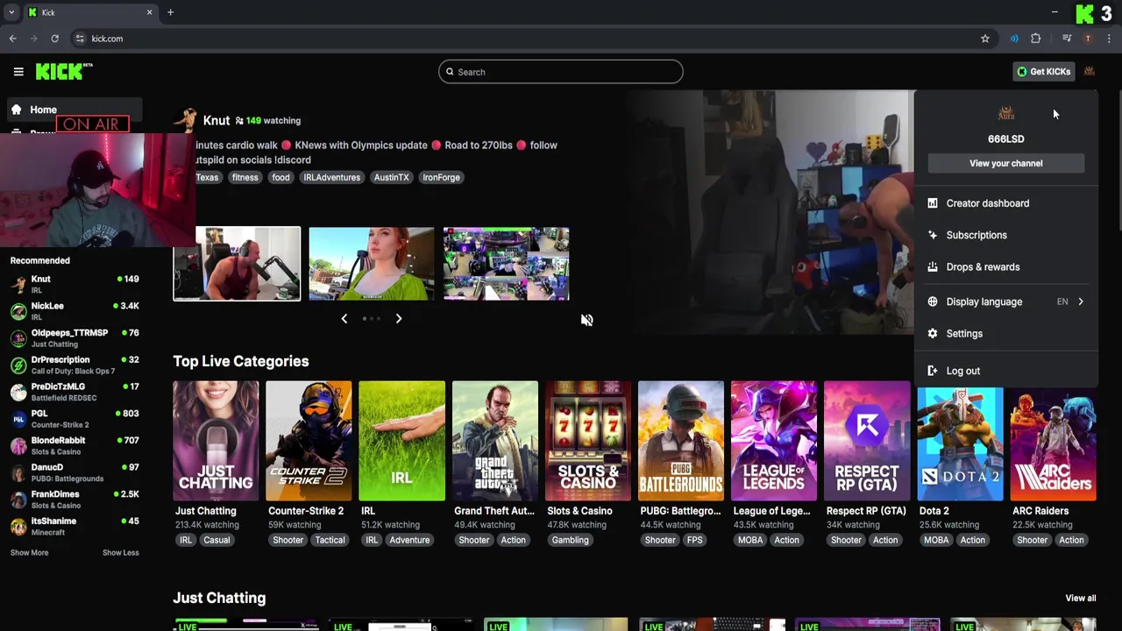Close the Kick browser tab
Image resolution: width=1122 pixels, height=631 pixels.
click(x=149, y=12)
